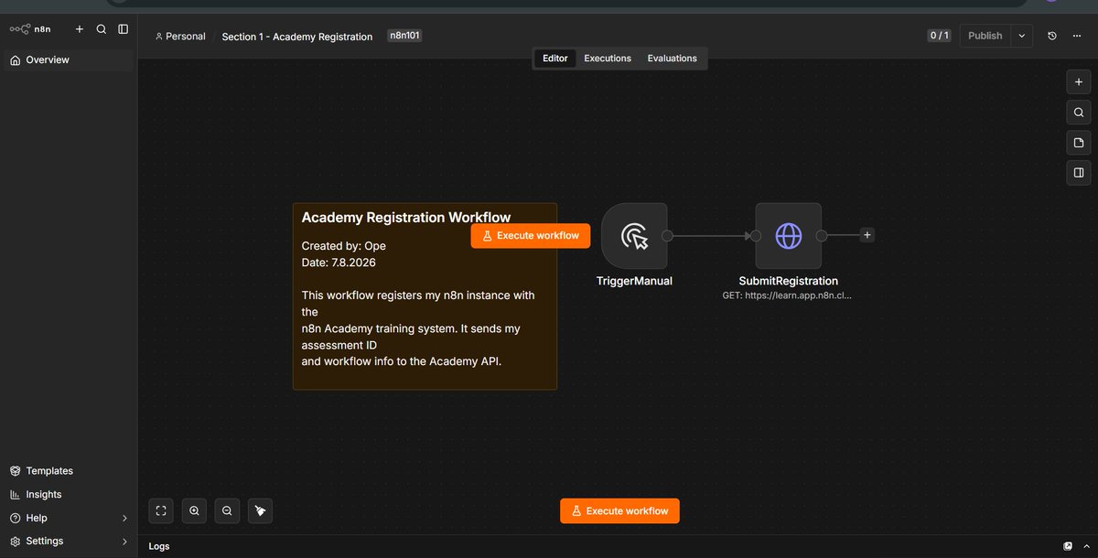The width and height of the screenshot is (1098, 558).
Task: Switch to the Evaluations tab
Action: (673, 59)
